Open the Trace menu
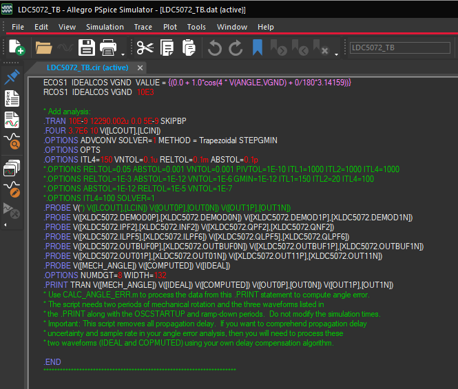The height and width of the screenshot is (389, 458). coord(143,27)
